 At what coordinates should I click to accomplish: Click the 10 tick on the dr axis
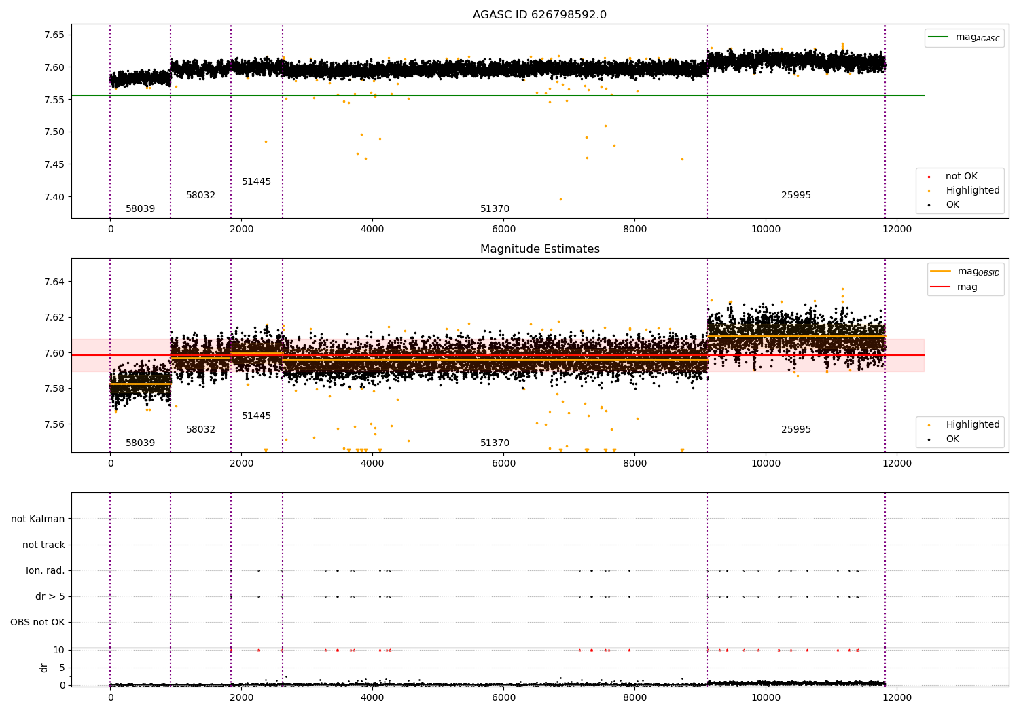pyautogui.click(x=59, y=650)
